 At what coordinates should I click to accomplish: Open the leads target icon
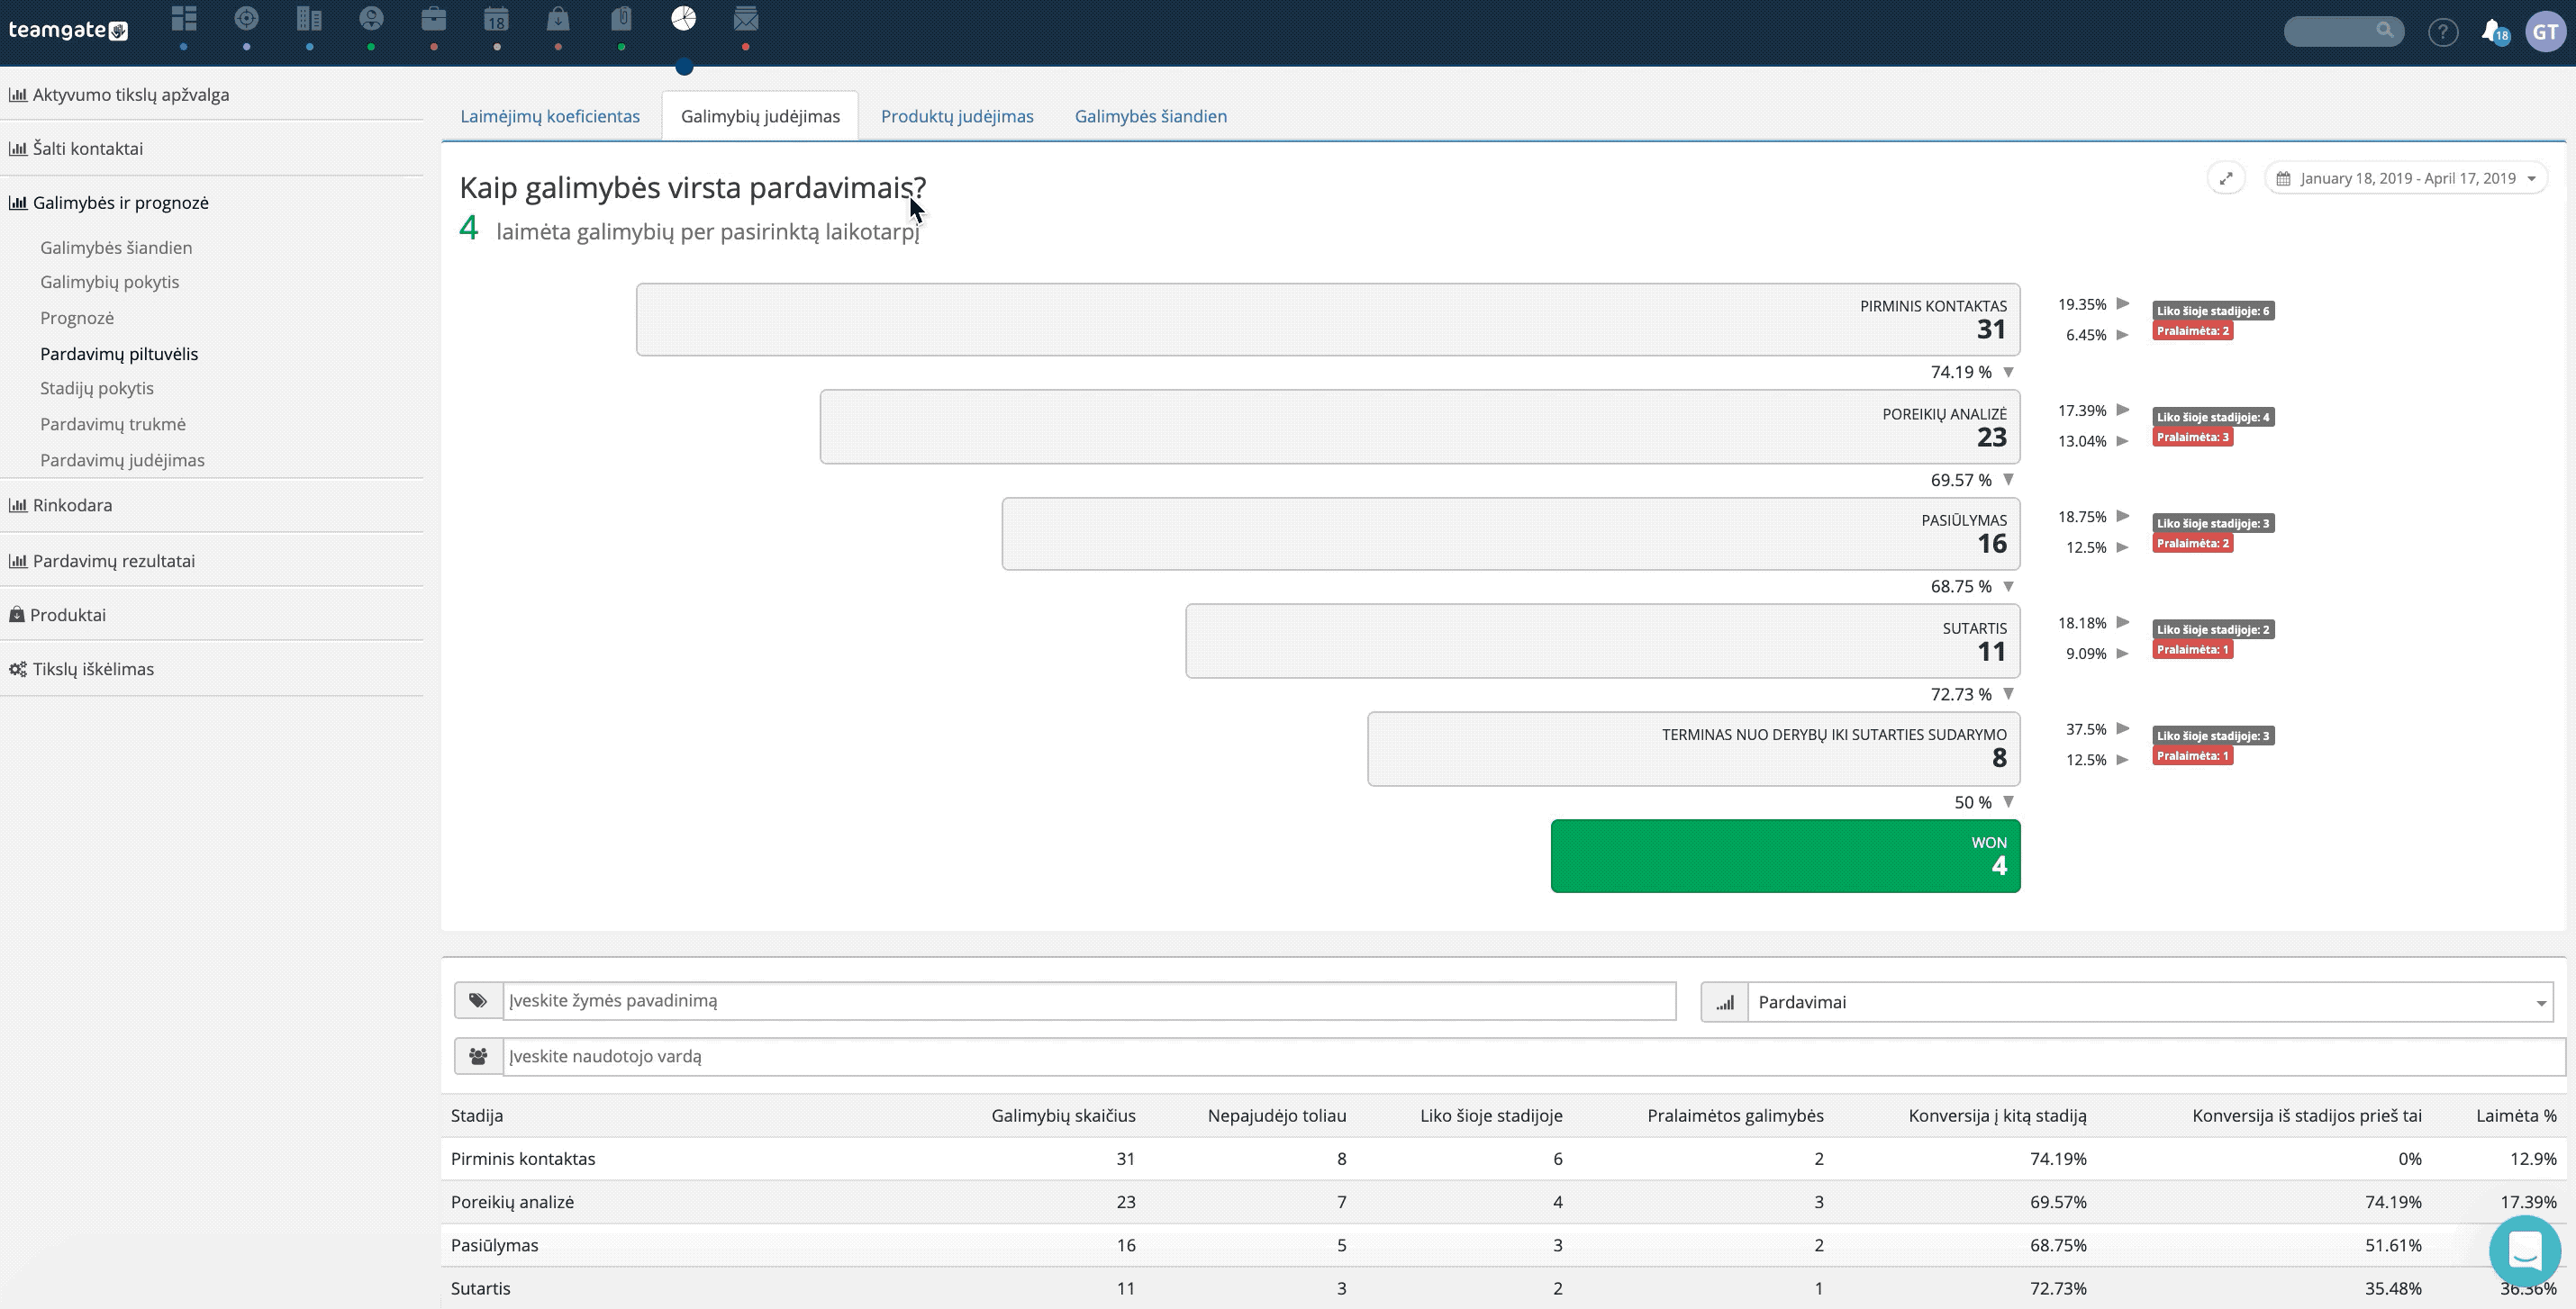(x=246, y=19)
